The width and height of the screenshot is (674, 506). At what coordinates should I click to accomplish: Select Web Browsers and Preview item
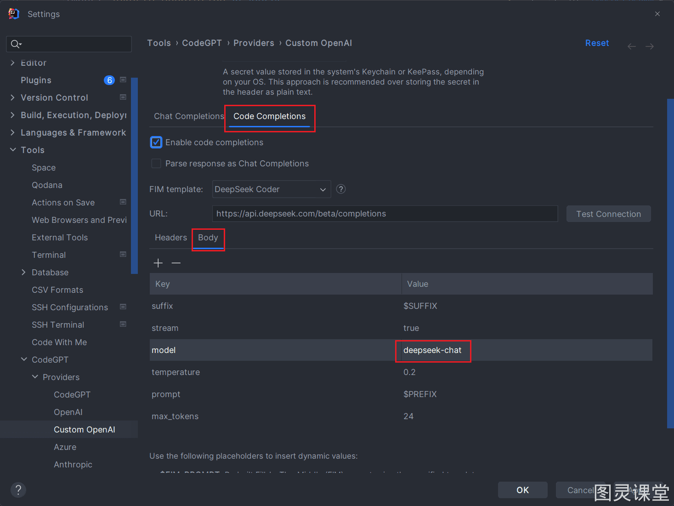tap(79, 220)
